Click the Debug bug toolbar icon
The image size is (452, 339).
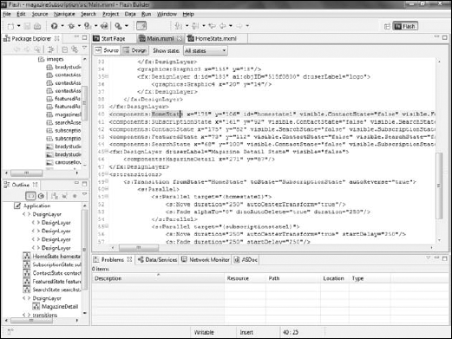click(x=71, y=26)
